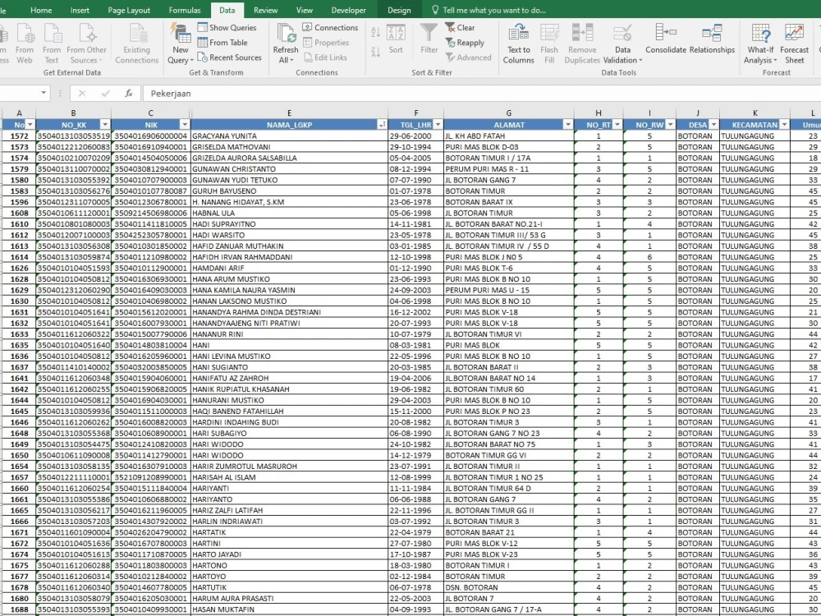The image size is (821, 616).
Task: Select date cell 29-06-2000
Action: point(415,136)
